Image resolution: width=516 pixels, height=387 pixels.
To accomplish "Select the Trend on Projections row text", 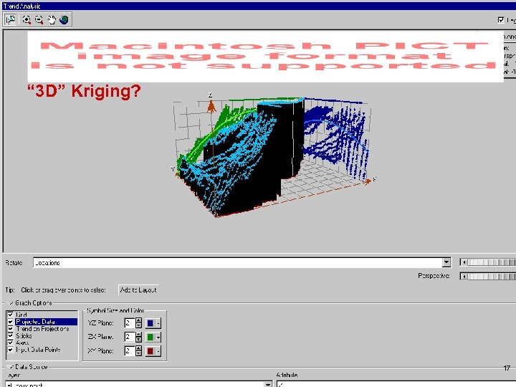I will [42, 329].
